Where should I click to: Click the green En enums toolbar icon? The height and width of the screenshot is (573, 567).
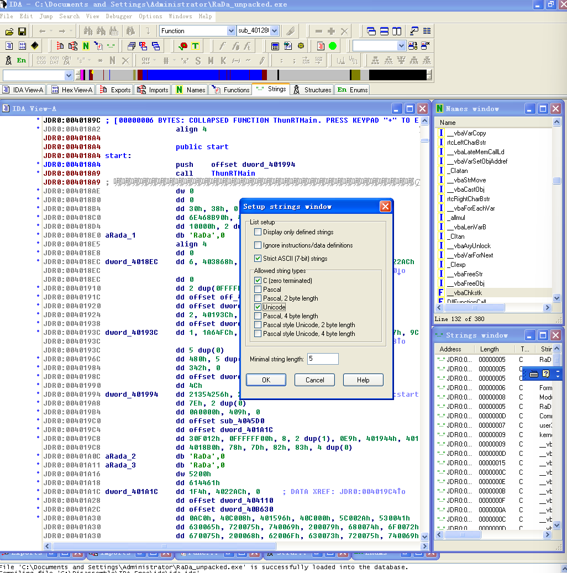pos(22,61)
